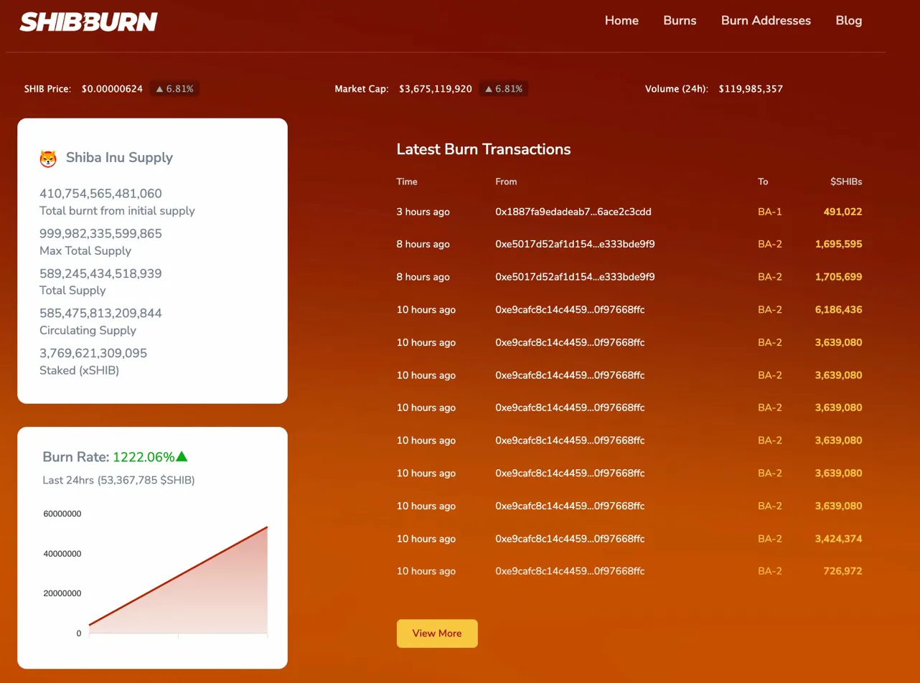Click the SHIB Price value $0.00000624

pyautogui.click(x=112, y=88)
